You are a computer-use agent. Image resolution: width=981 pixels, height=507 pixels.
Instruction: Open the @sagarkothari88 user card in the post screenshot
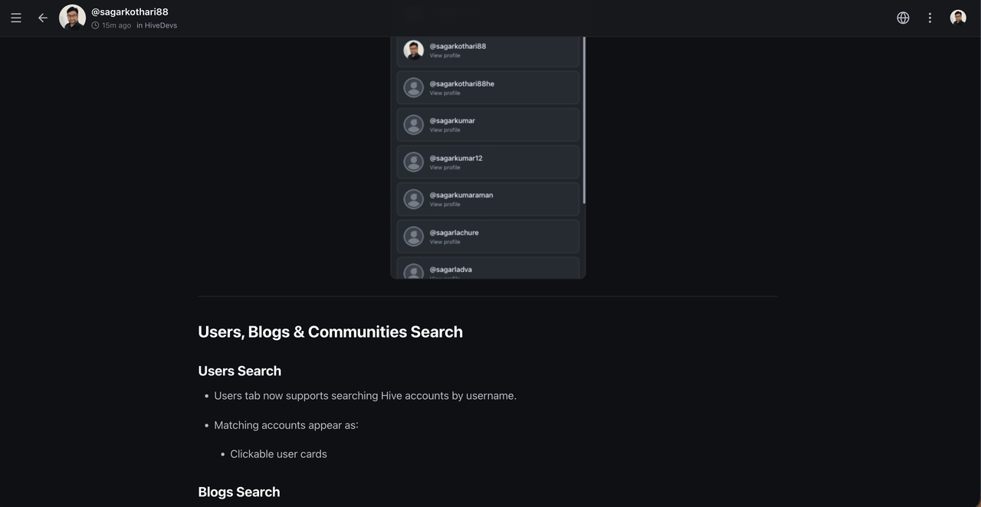point(488,50)
